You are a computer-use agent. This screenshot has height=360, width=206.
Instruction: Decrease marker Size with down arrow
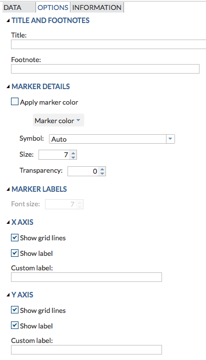tap(73, 157)
